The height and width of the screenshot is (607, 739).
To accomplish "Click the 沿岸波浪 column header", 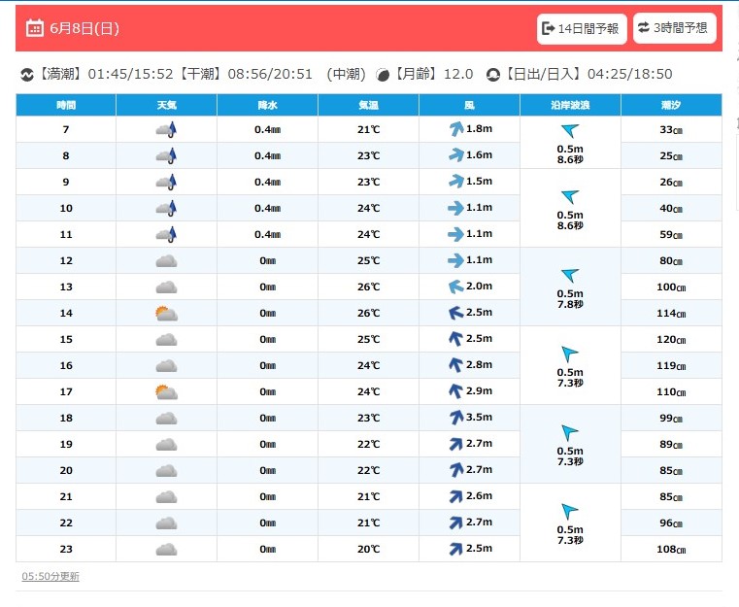I will coord(570,105).
